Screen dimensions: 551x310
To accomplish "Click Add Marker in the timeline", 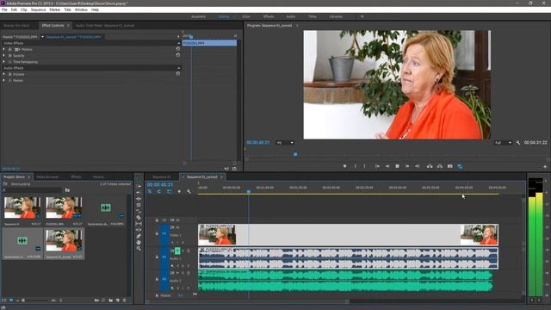I will [x=179, y=191].
